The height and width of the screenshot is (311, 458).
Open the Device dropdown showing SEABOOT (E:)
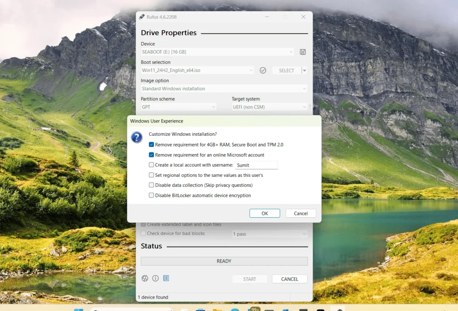[217, 52]
